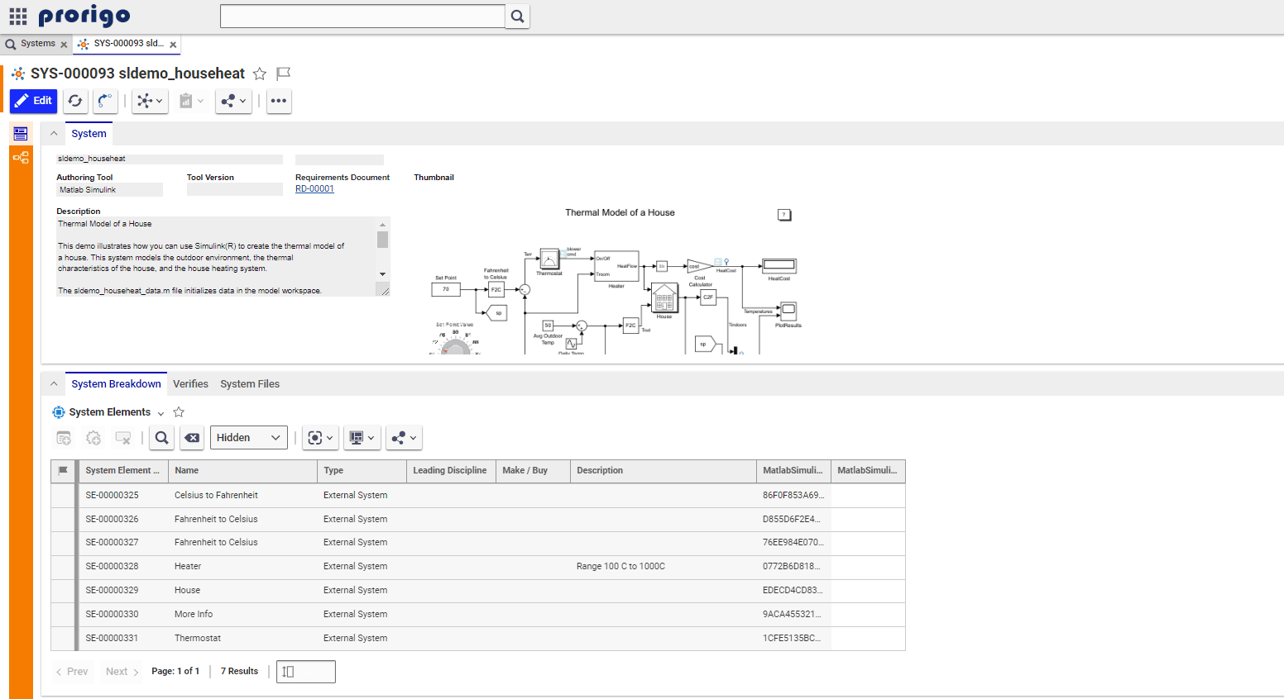Click the Prorigo logo
Viewport: 1284px width, 699px height.
(84, 16)
